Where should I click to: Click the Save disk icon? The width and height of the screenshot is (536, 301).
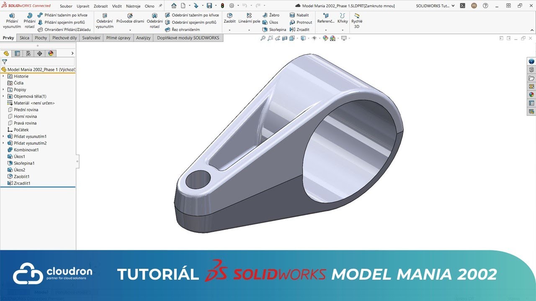[209, 6]
